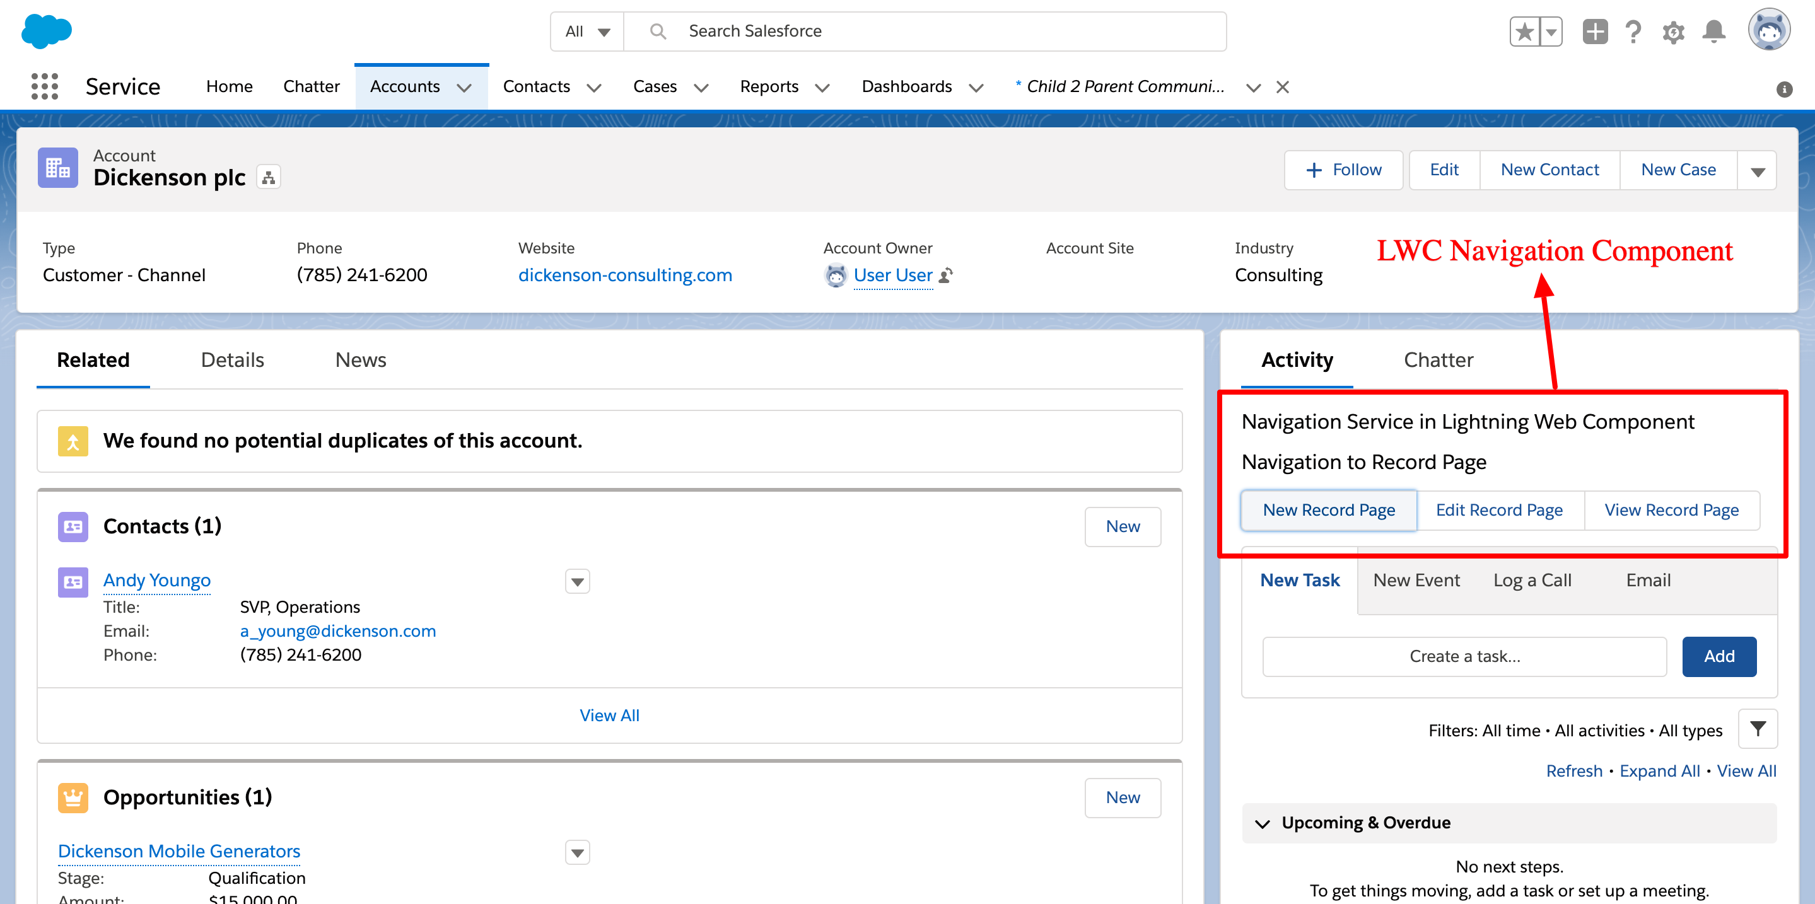Switch to the Chatter tab in activity panel
This screenshot has height=904, width=1815.
pos(1438,360)
